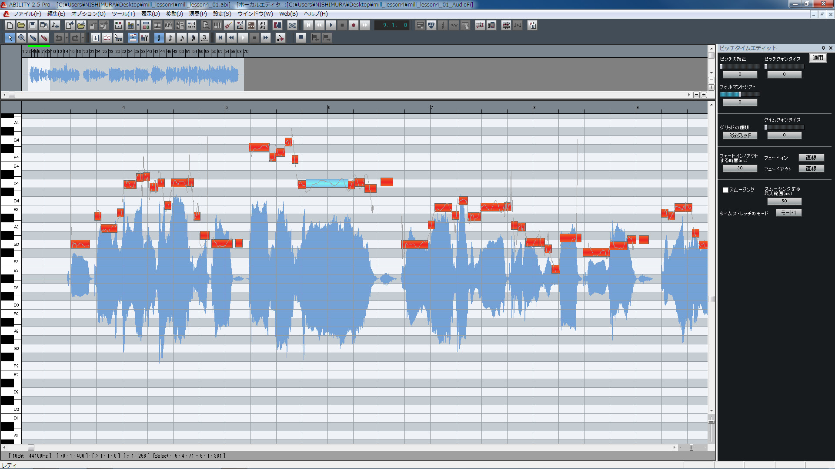Select the red eraser pen tool
The image size is (835, 469).
click(x=44, y=38)
